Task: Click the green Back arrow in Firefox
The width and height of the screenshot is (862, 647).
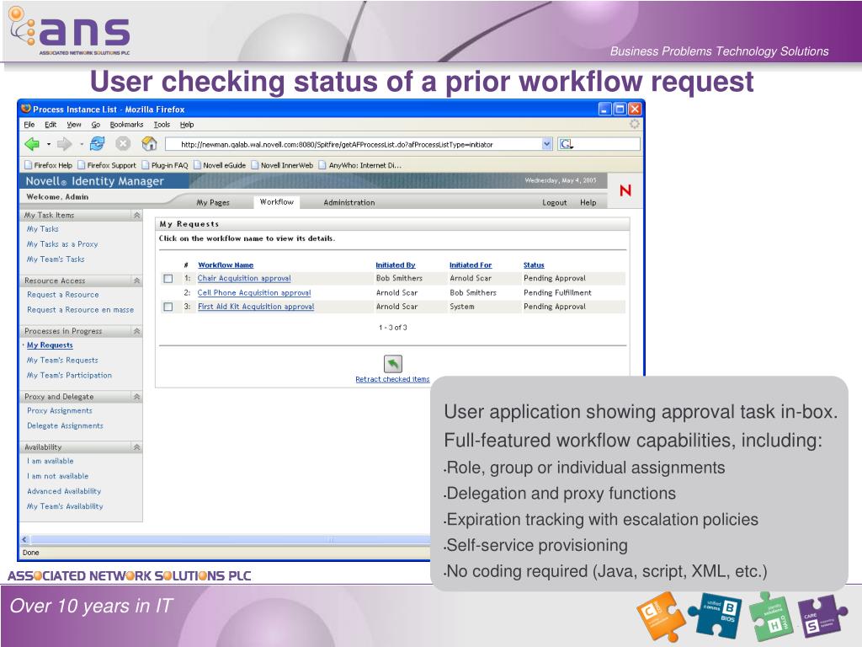Action: click(32, 144)
